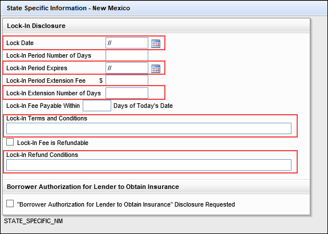Screen dimensions: 328x234
Task: Open the Lock-In Period Expires calendar picker
Action: pyautogui.click(x=156, y=68)
